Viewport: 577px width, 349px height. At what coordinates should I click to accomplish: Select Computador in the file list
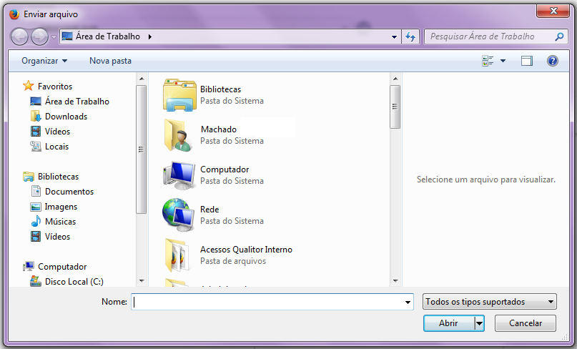point(225,169)
